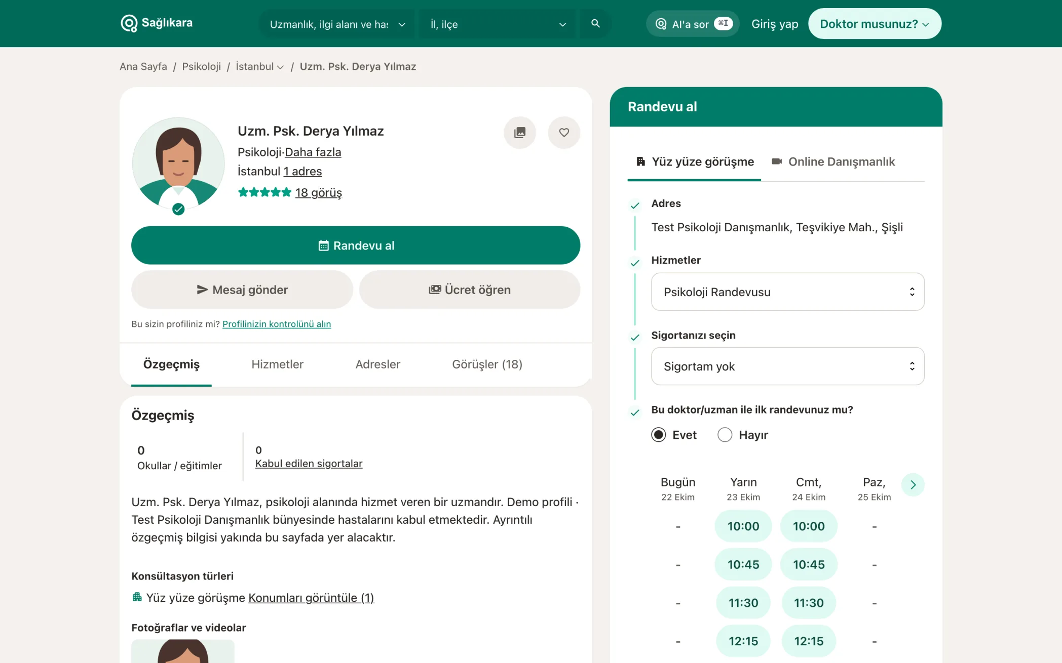Click the verified checkmark badge on avatar
Viewport: 1062px width, 663px height.
178,209
